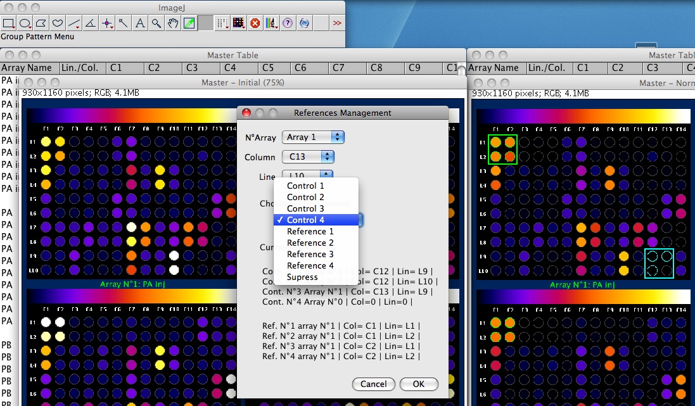Screen dimensions: 695x406
Task: Click the 'Ref. N°1 array N°1' line
Action: (x=341, y=326)
